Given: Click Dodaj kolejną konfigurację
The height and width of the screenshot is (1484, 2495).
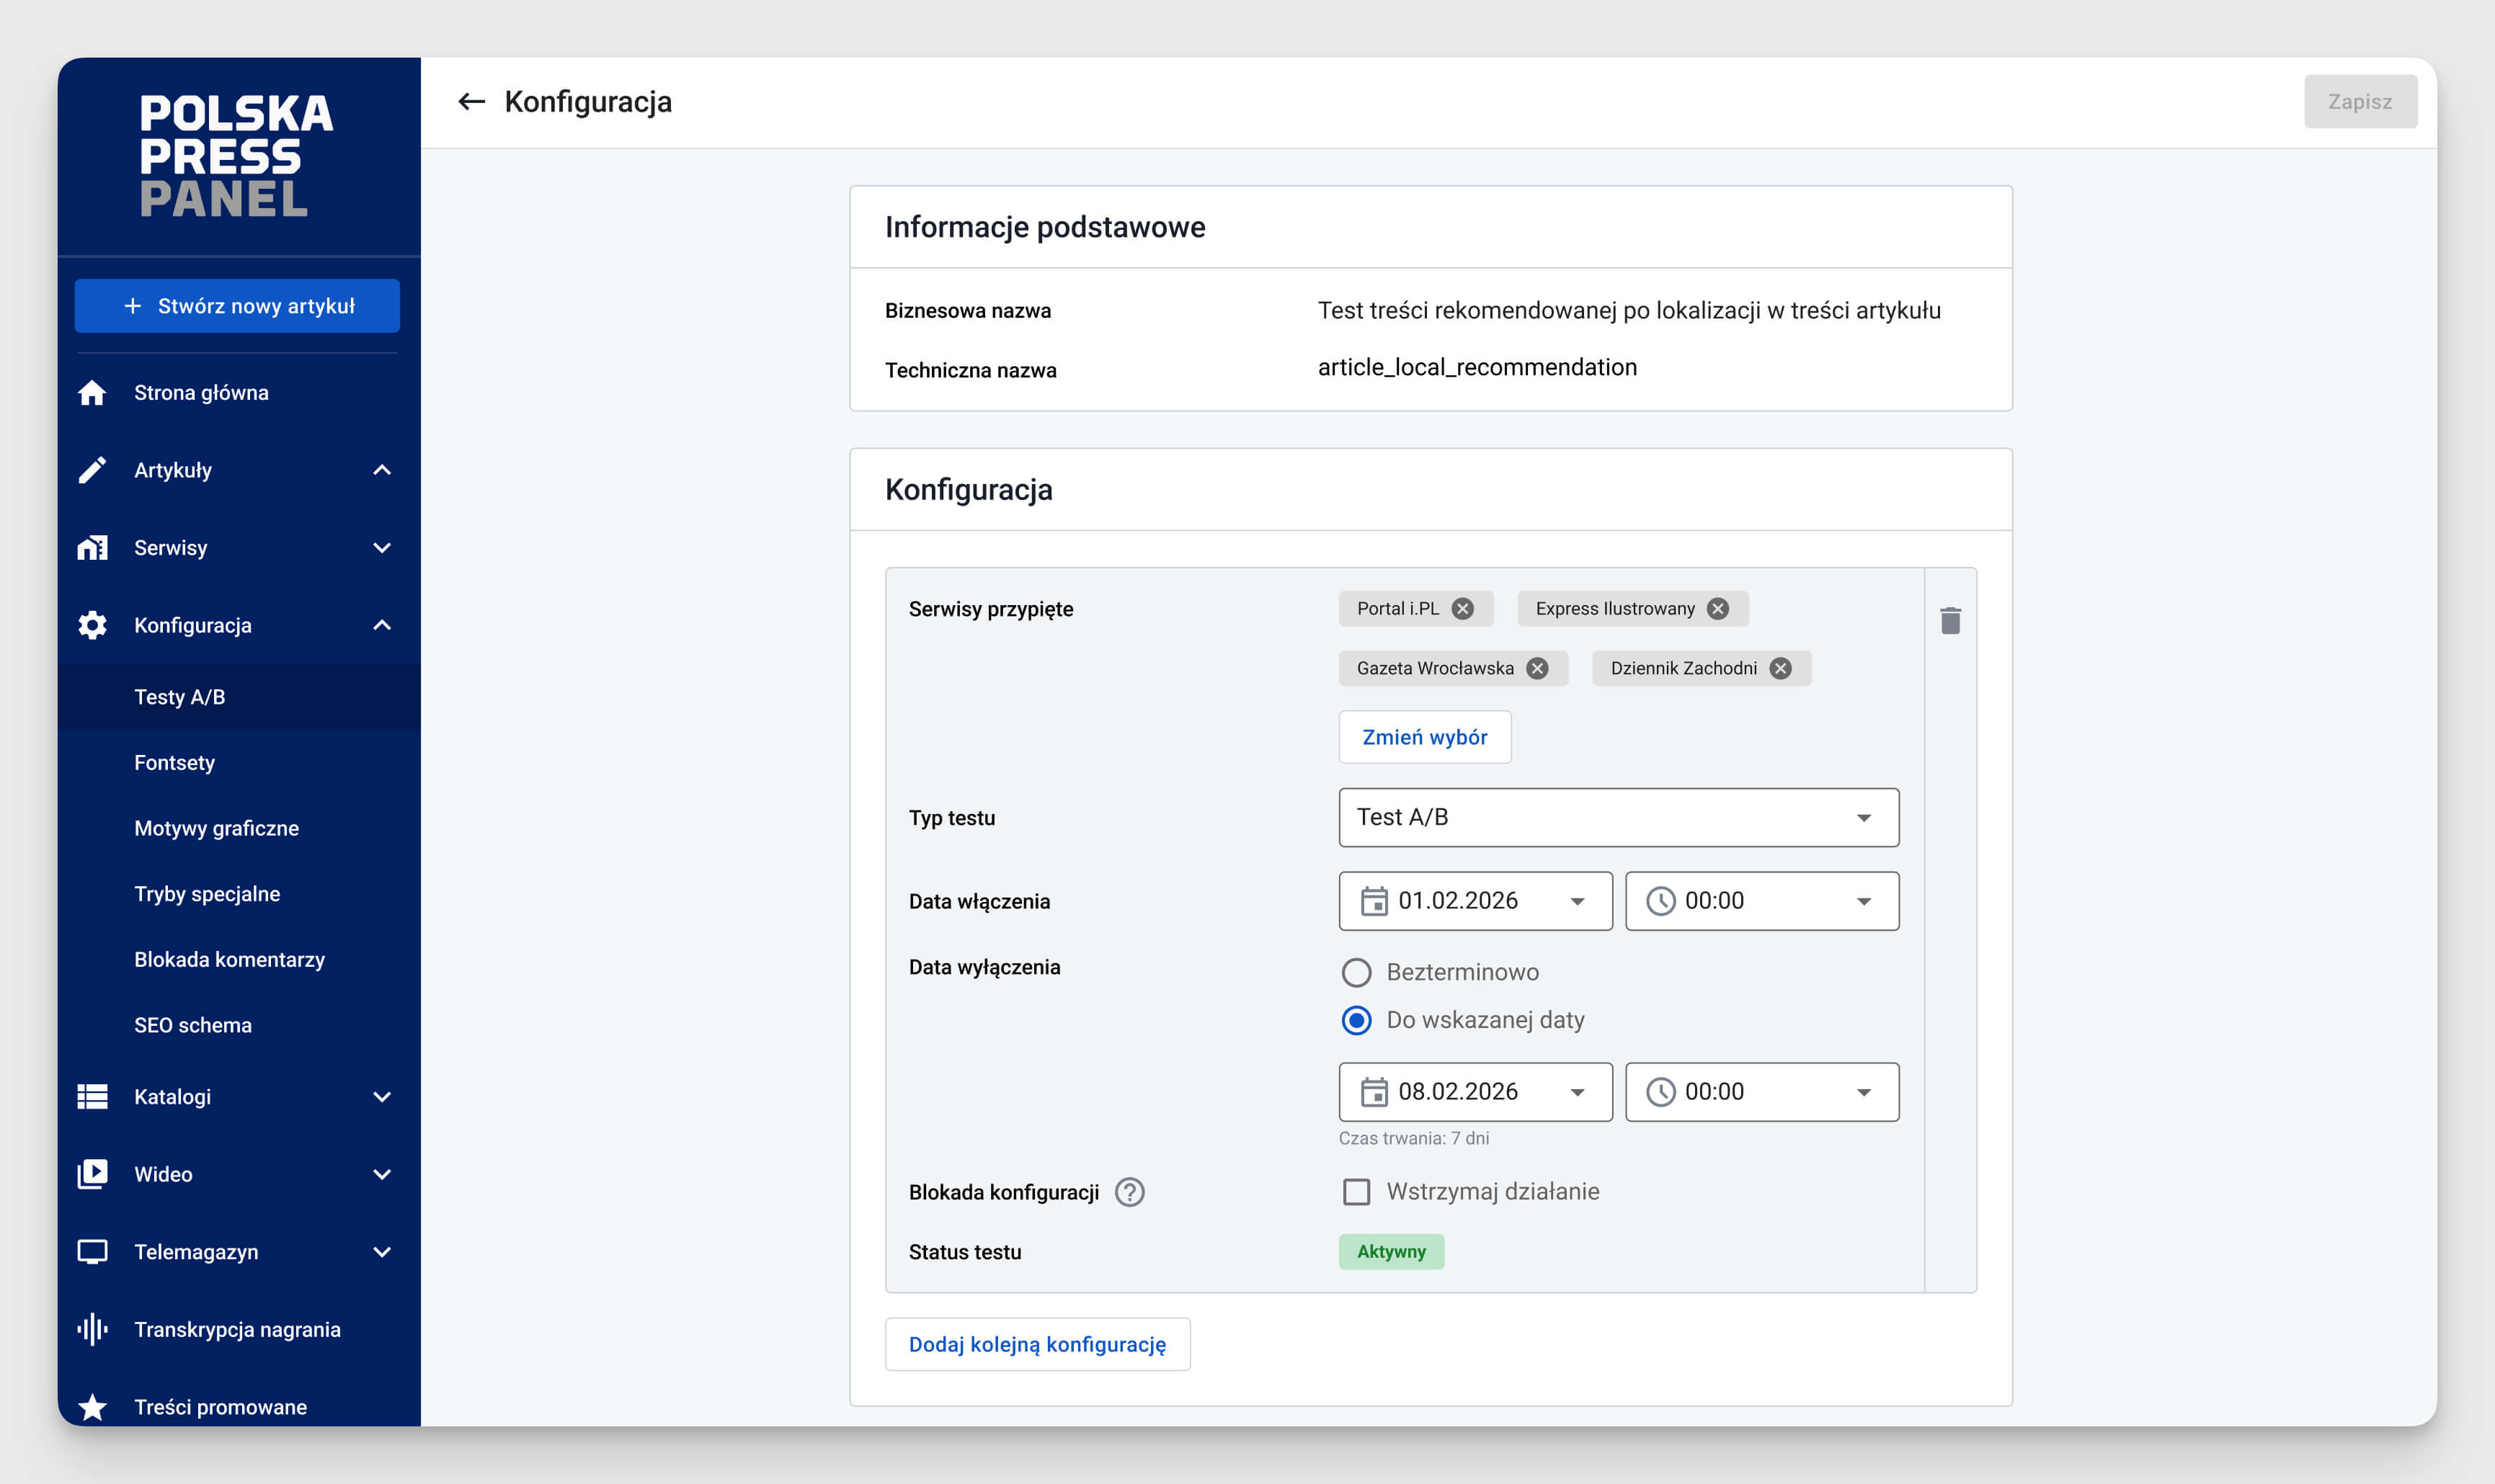Looking at the screenshot, I should (x=1037, y=1344).
